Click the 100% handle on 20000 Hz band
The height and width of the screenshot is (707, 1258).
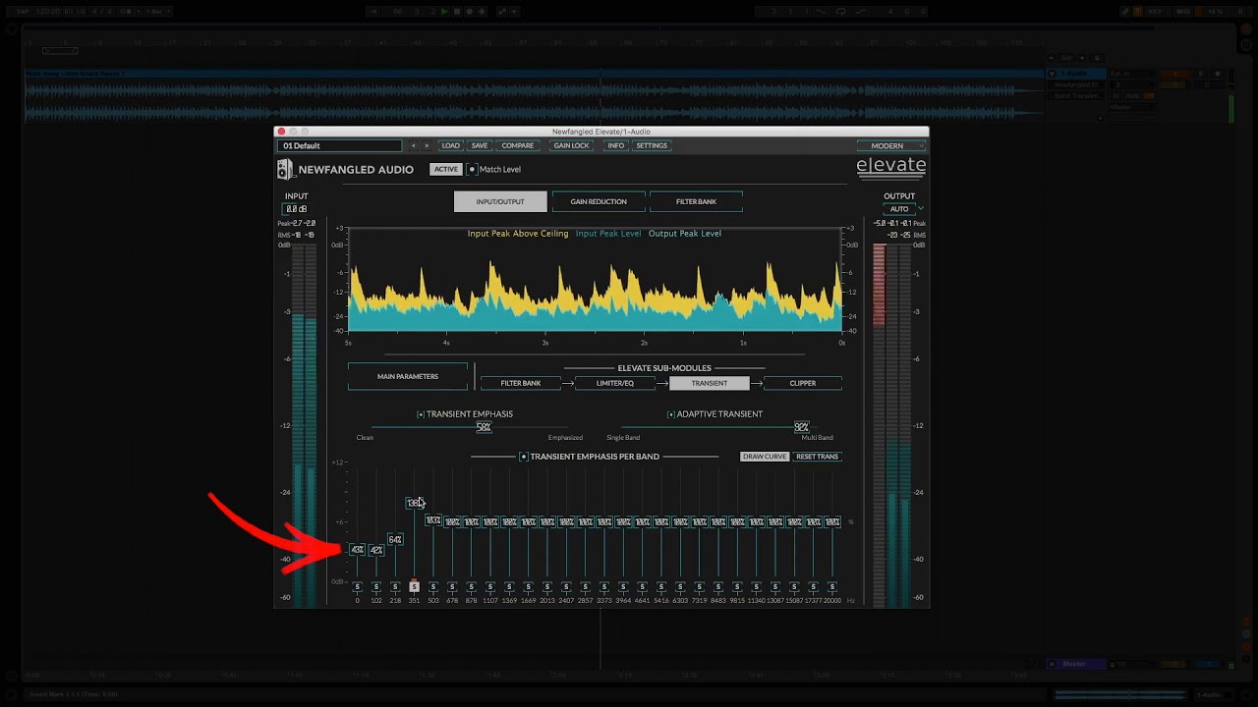[x=832, y=522]
